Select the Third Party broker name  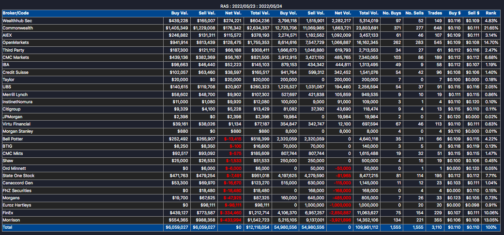(x=13, y=50)
